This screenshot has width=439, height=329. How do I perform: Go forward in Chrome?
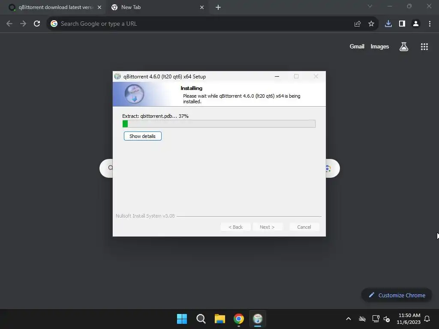tap(23, 24)
